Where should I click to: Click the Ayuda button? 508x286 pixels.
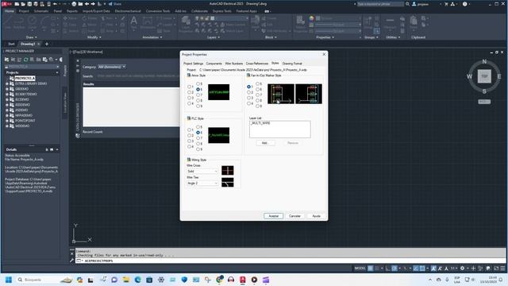point(316,216)
